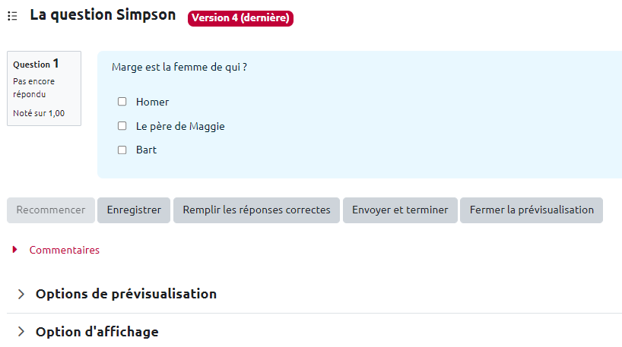Click the Bart answer label text

tap(146, 150)
